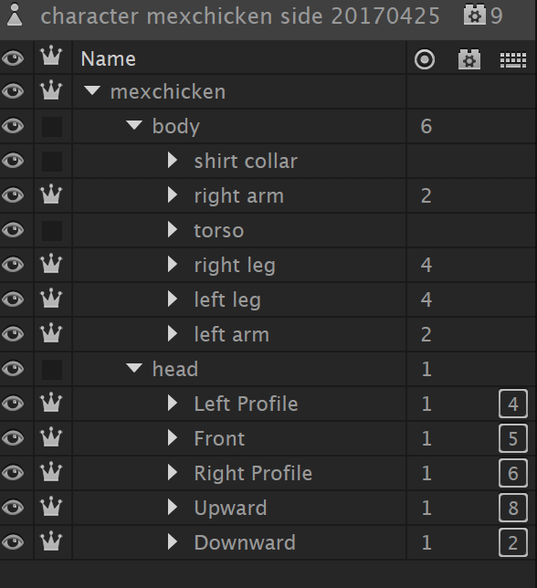The width and height of the screenshot is (537, 588).
Task: Click the Name column header
Action: pyautogui.click(x=109, y=58)
